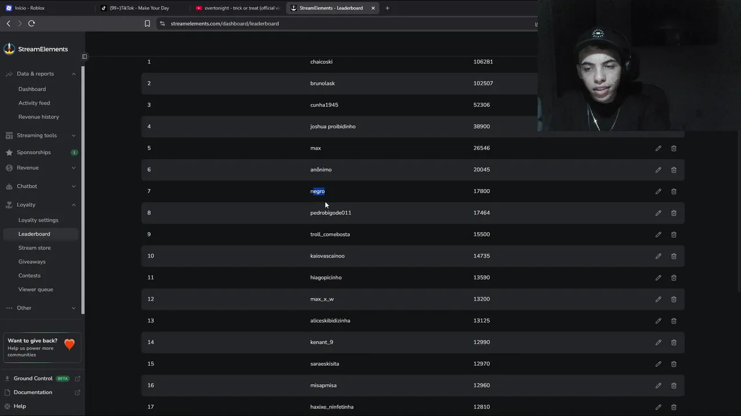Edit points for anônimo row
This screenshot has height=416, width=741.
(658, 170)
